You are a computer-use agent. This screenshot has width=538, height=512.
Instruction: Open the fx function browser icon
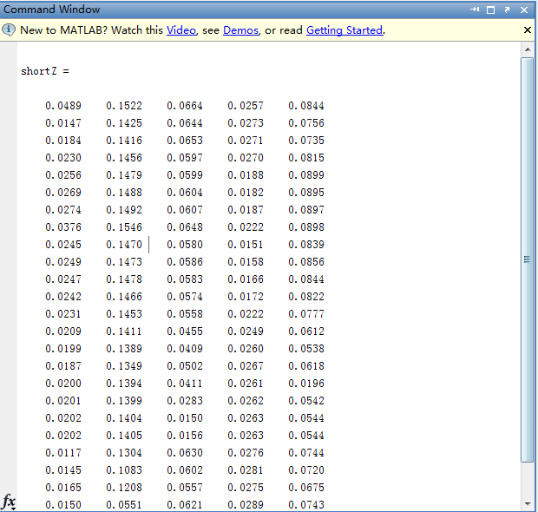(8, 502)
